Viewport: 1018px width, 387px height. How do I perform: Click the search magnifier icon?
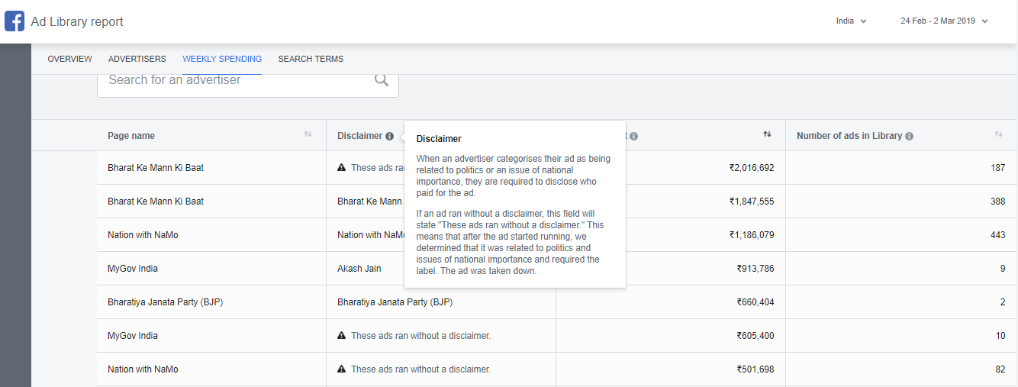pyautogui.click(x=382, y=80)
